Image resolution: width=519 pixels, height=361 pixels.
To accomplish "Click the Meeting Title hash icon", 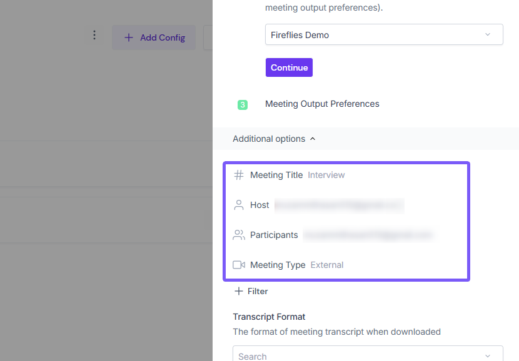I will click(239, 176).
